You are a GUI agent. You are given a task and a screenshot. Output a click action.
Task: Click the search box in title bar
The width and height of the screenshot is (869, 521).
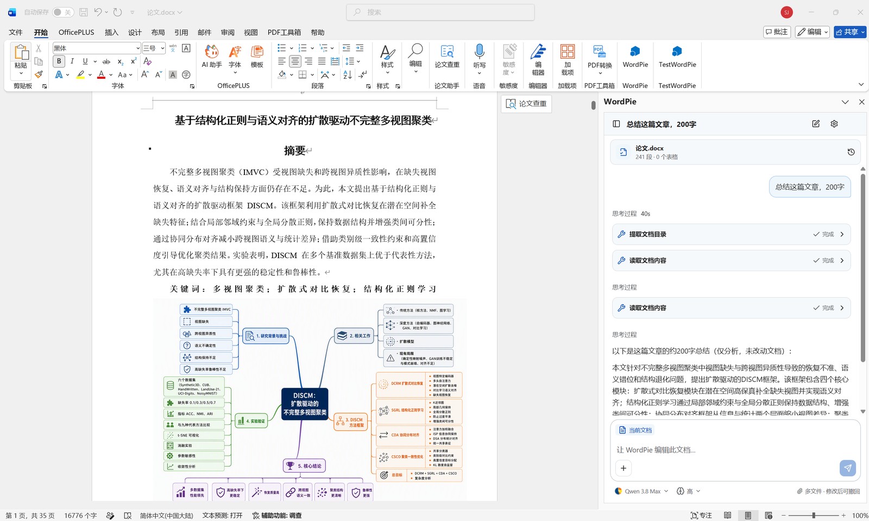click(x=440, y=12)
